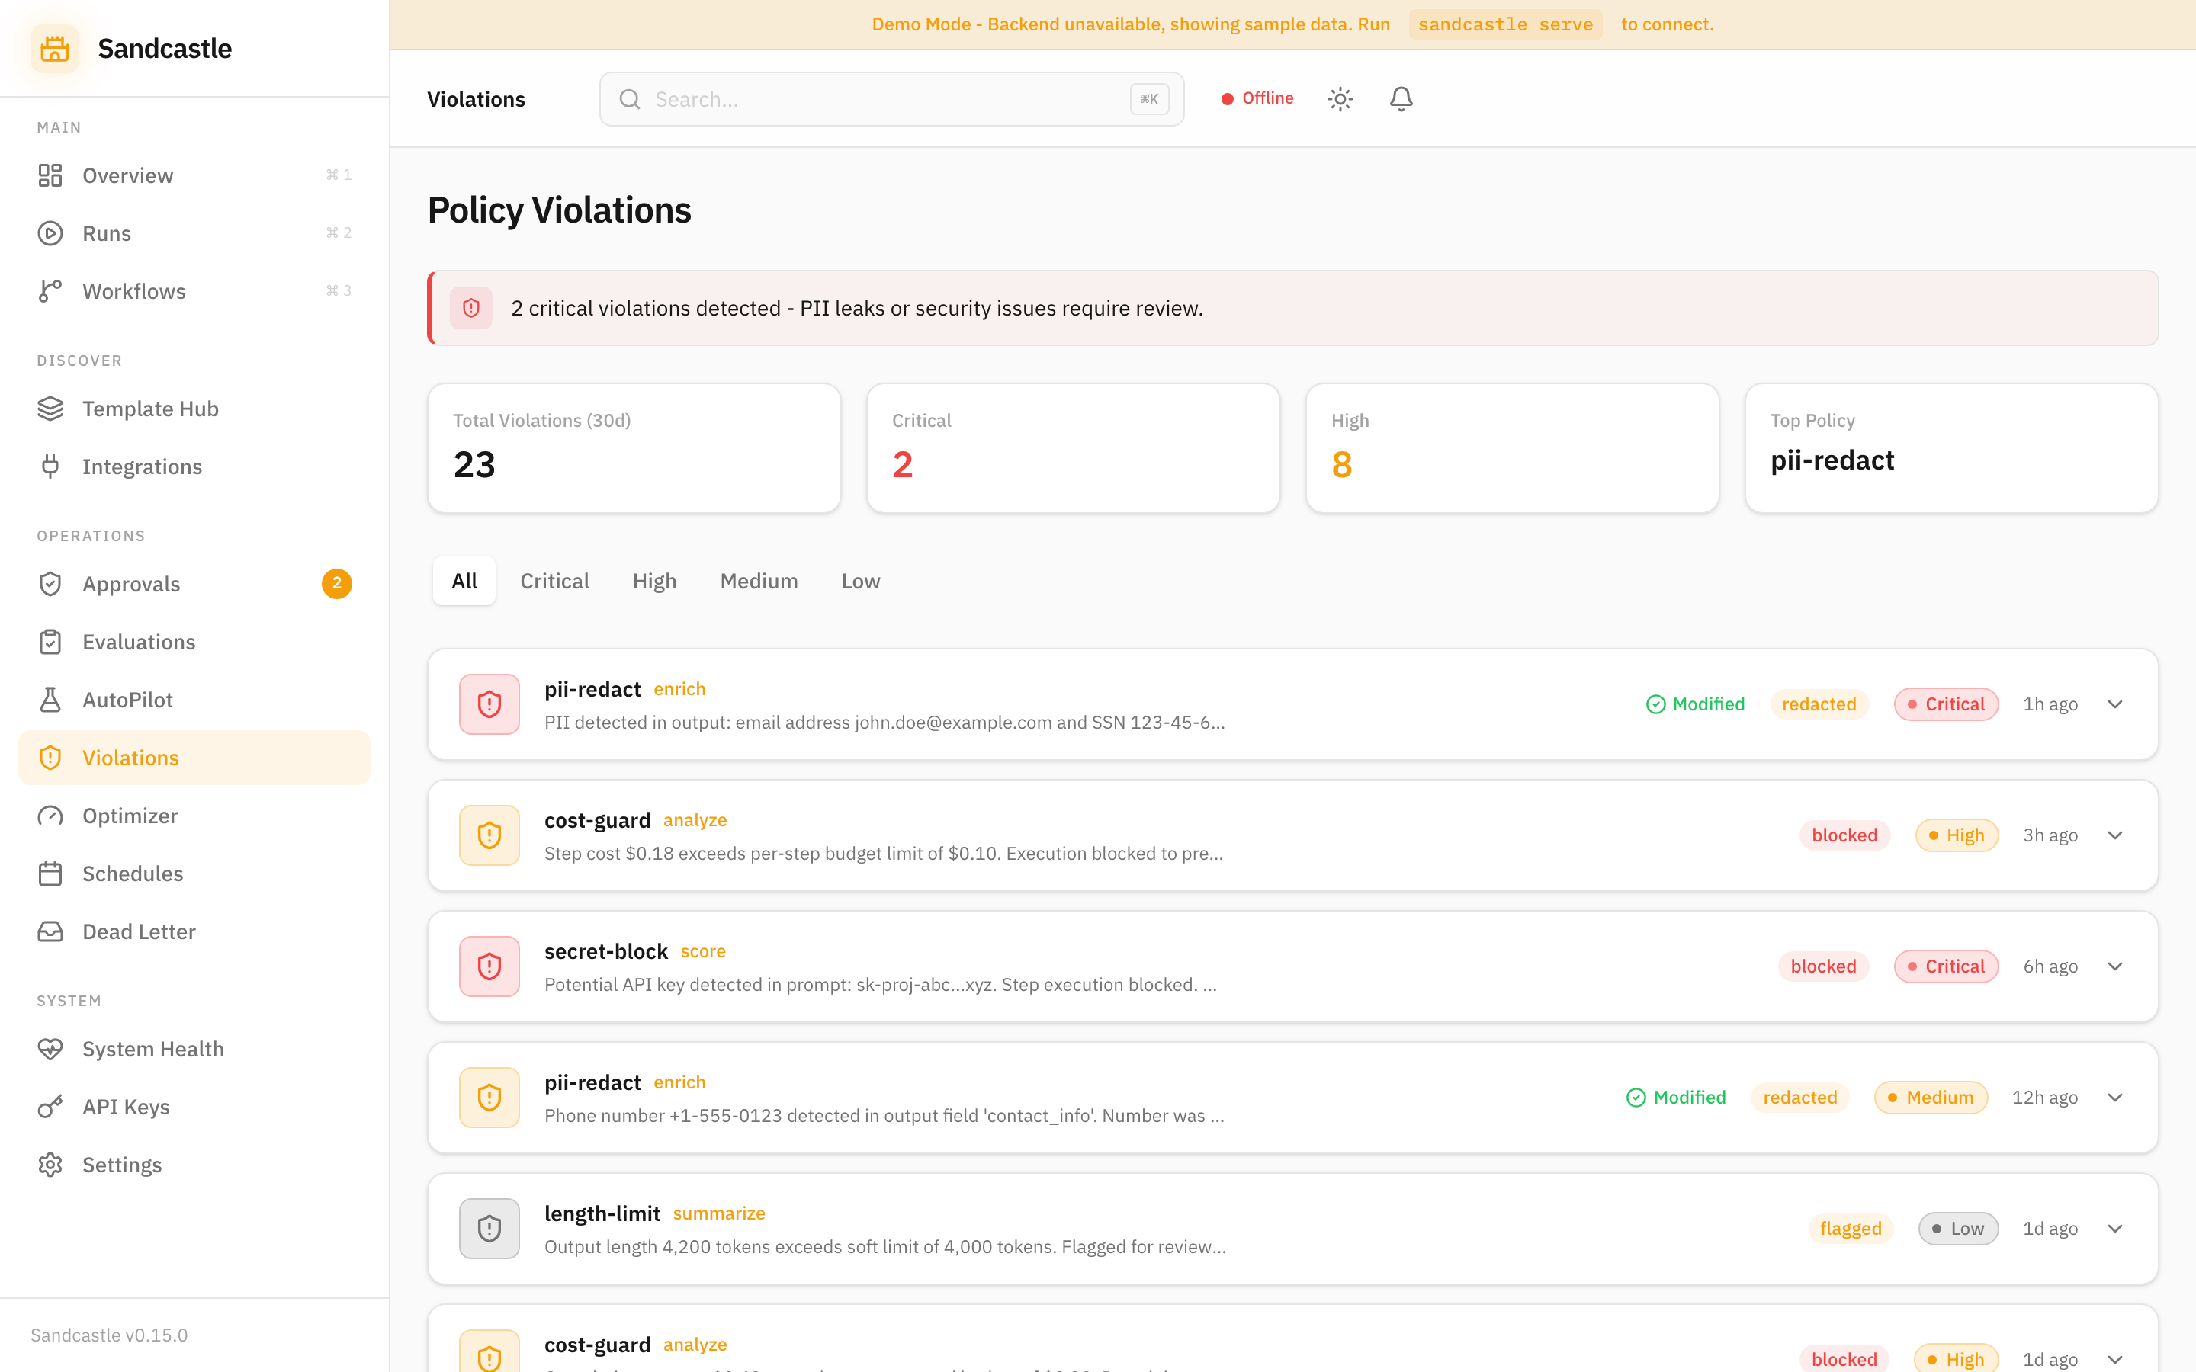Image resolution: width=2196 pixels, height=1372 pixels.
Task: Expand the secret-block violation entry
Action: [2115, 966]
